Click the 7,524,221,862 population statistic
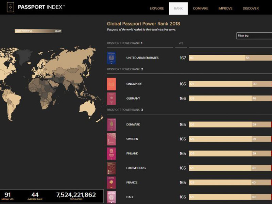This screenshot has height=204, width=272. [76, 196]
